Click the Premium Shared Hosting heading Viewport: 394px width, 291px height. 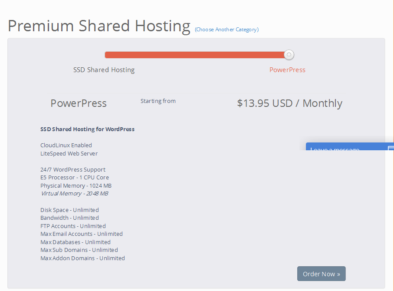pos(99,26)
